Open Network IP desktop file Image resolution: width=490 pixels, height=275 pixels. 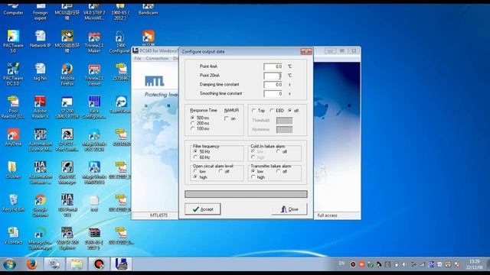click(41, 39)
